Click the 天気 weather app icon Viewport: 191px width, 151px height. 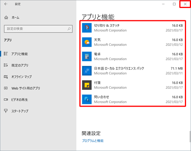(87, 42)
